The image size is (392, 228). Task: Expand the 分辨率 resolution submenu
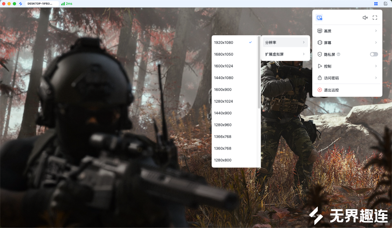[x=285, y=42]
